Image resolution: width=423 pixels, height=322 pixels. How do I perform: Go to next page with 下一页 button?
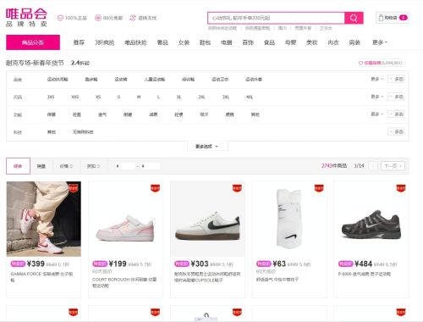(x=393, y=166)
